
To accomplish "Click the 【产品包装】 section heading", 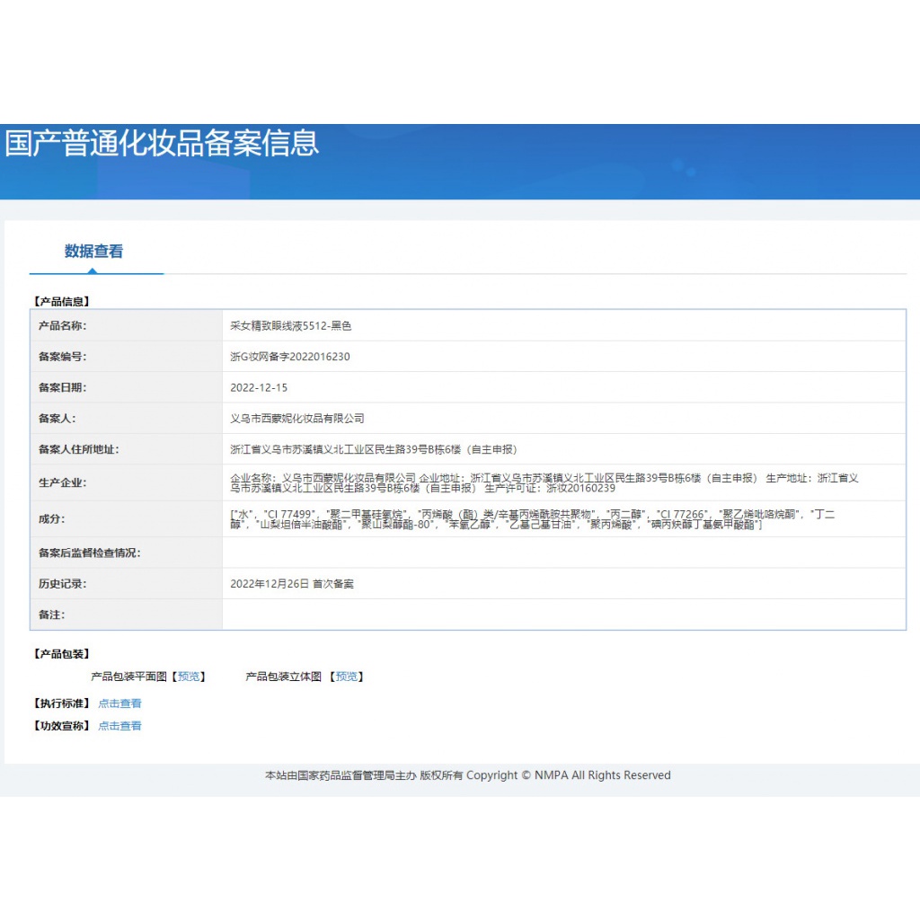I will tap(61, 654).
